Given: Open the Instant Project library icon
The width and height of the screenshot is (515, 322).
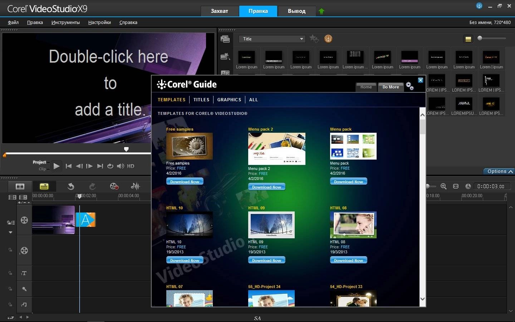Looking at the screenshot, I should click(225, 56).
